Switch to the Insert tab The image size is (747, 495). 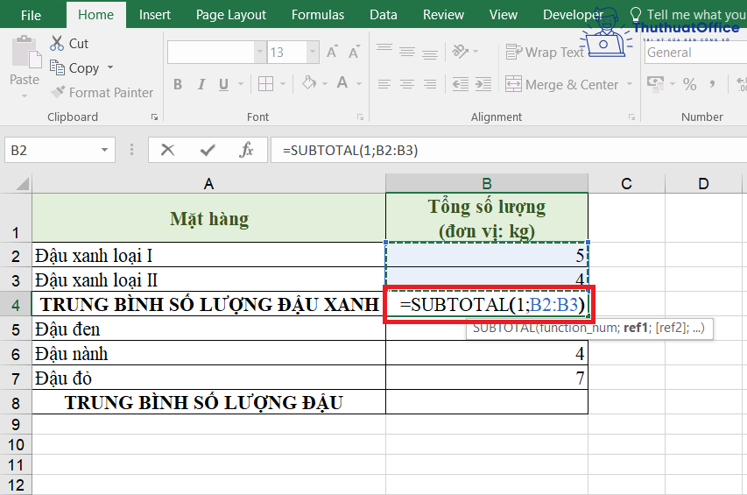[x=155, y=15]
